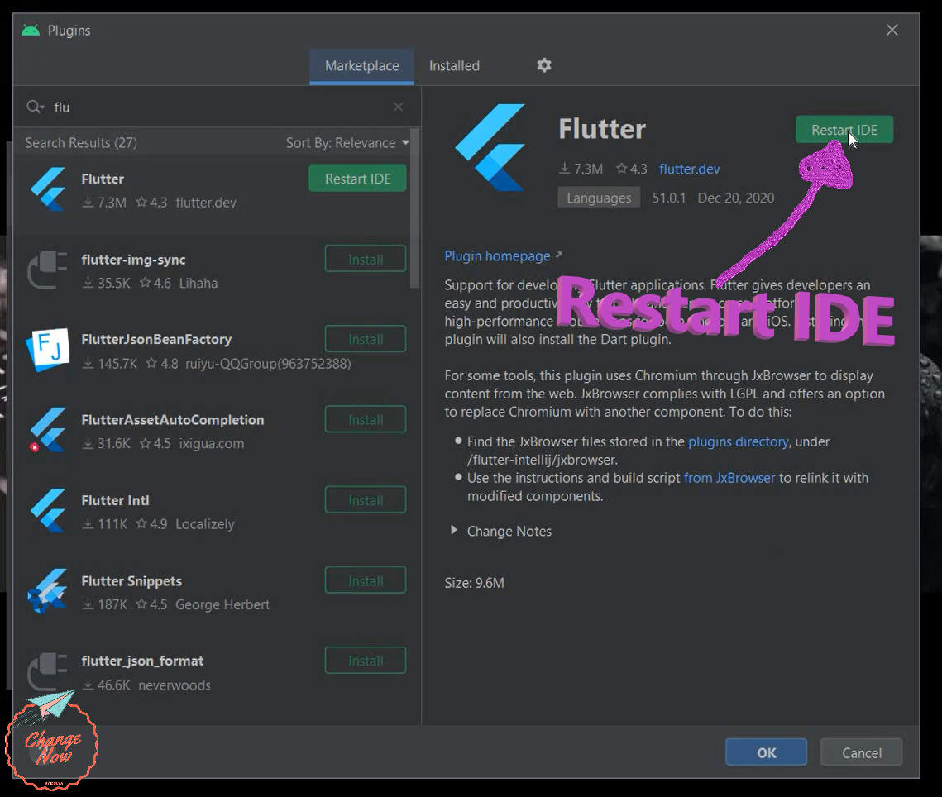Click the Restart IDE button in details panel
Image resolution: width=942 pixels, height=797 pixels.
point(844,129)
